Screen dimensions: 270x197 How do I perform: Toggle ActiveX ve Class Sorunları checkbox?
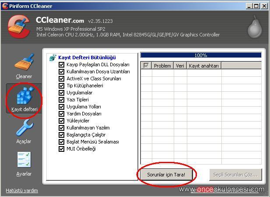pos(61,79)
